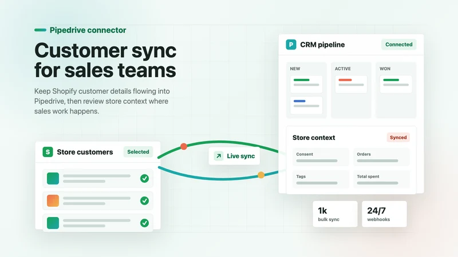458x257 pixels.
Task: Click the CRM pipeline title
Action: click(322, 45)
